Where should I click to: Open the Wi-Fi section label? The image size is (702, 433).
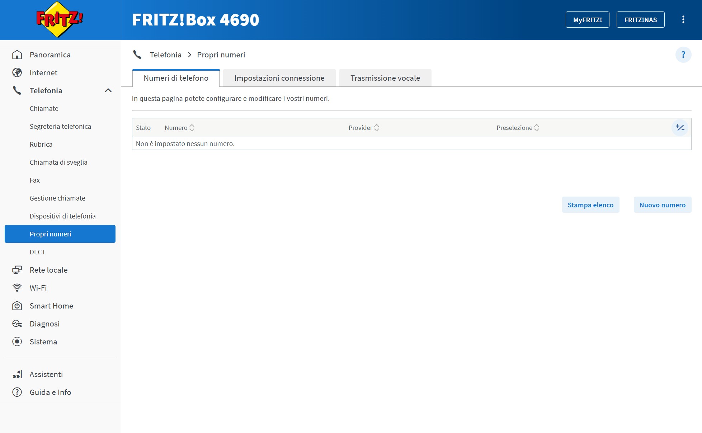coord(38,288)
